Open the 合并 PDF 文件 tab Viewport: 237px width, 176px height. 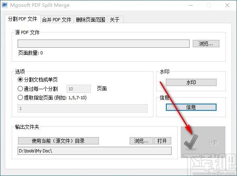[57, 20]
